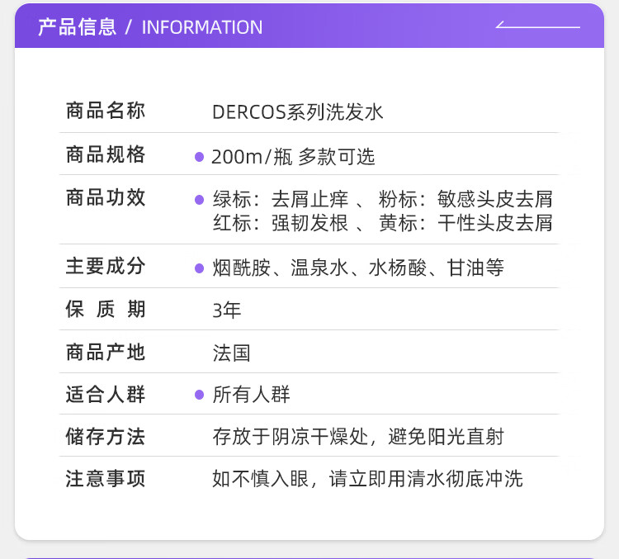Select the 3年 shelf life value
This screenshot has height=559, width=619.
(x=227, y=310)
